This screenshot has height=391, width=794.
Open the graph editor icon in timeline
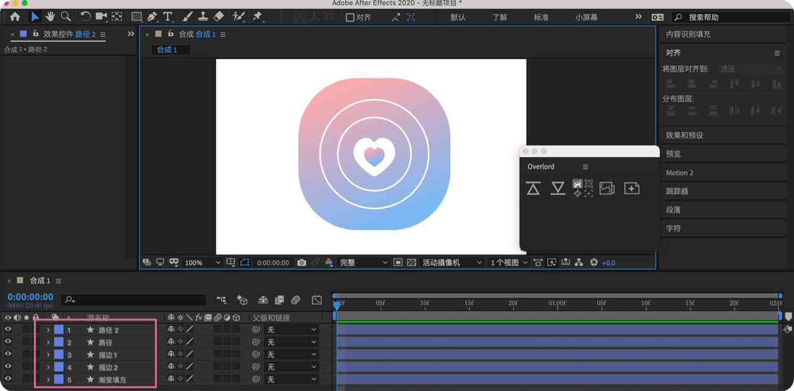coord(317,300)
